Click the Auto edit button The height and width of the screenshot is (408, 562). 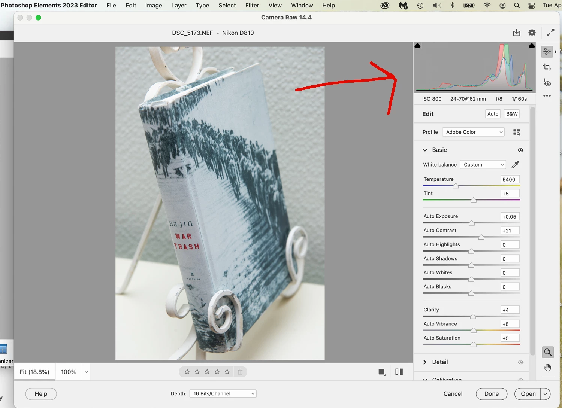[493, 114]
